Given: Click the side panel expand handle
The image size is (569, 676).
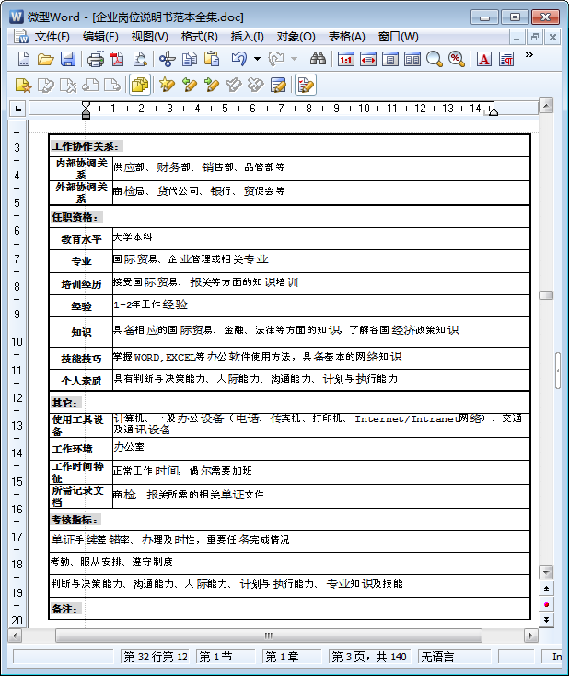Looking at the screenshot, I should click(558, 371).
